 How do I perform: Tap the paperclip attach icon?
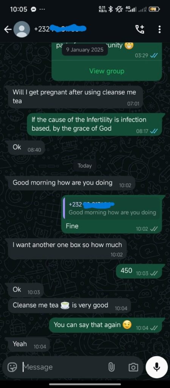[111, 367]
